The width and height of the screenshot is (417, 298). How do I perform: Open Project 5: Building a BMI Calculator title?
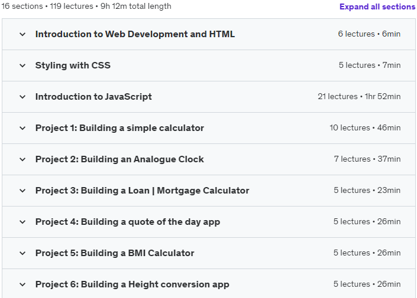coord(115,253)
